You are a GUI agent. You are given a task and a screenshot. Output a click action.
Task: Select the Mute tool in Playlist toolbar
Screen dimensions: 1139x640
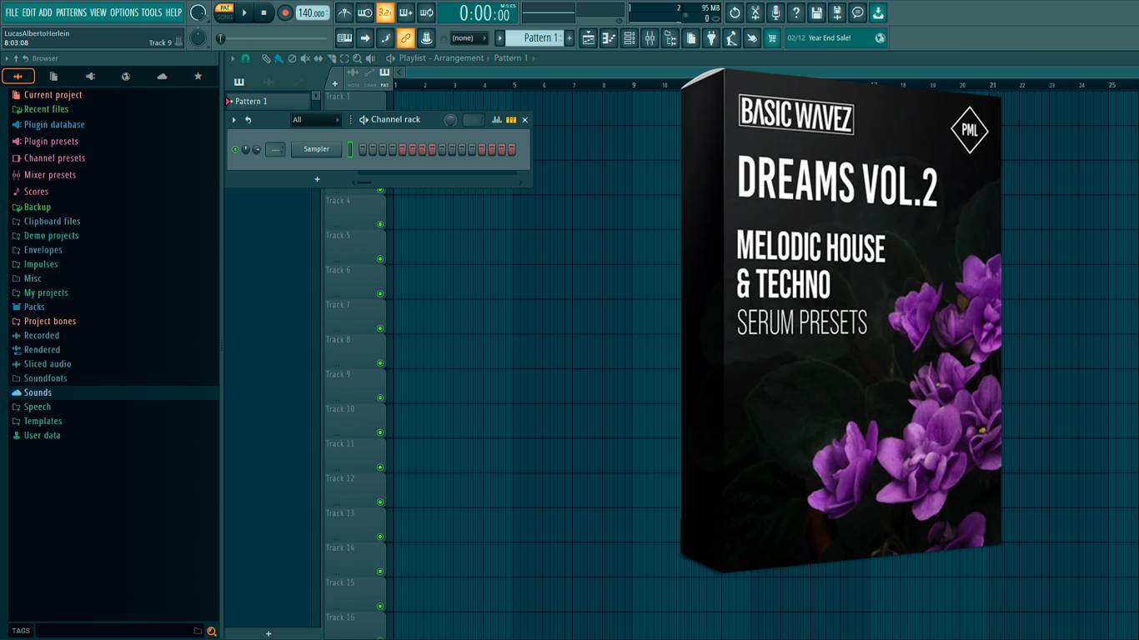[x=305, y=58]
